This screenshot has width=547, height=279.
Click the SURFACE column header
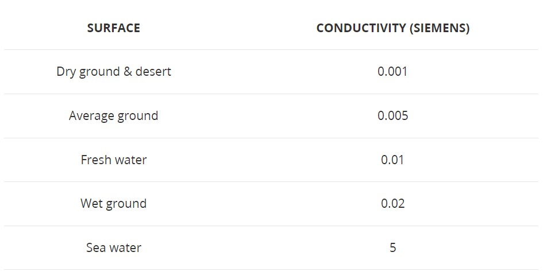pos(113,28)
